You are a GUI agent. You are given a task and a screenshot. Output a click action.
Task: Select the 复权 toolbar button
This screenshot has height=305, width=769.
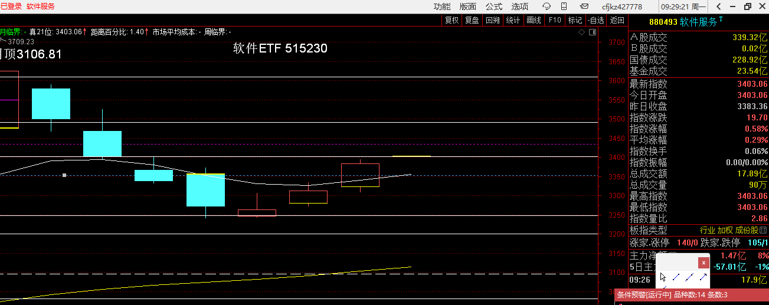451,20
